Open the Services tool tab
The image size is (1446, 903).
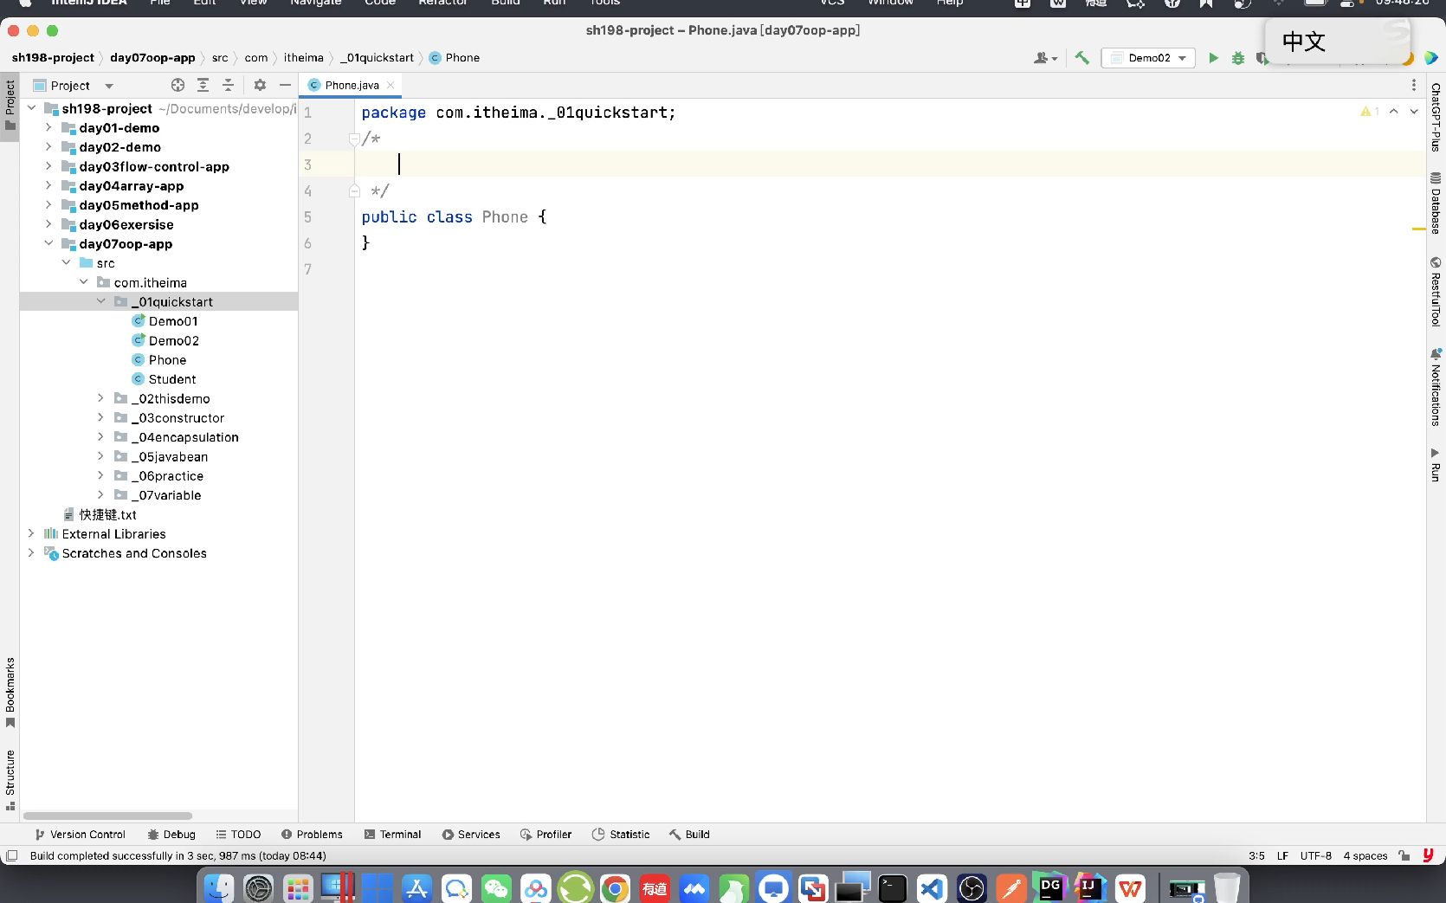point(471,835)
